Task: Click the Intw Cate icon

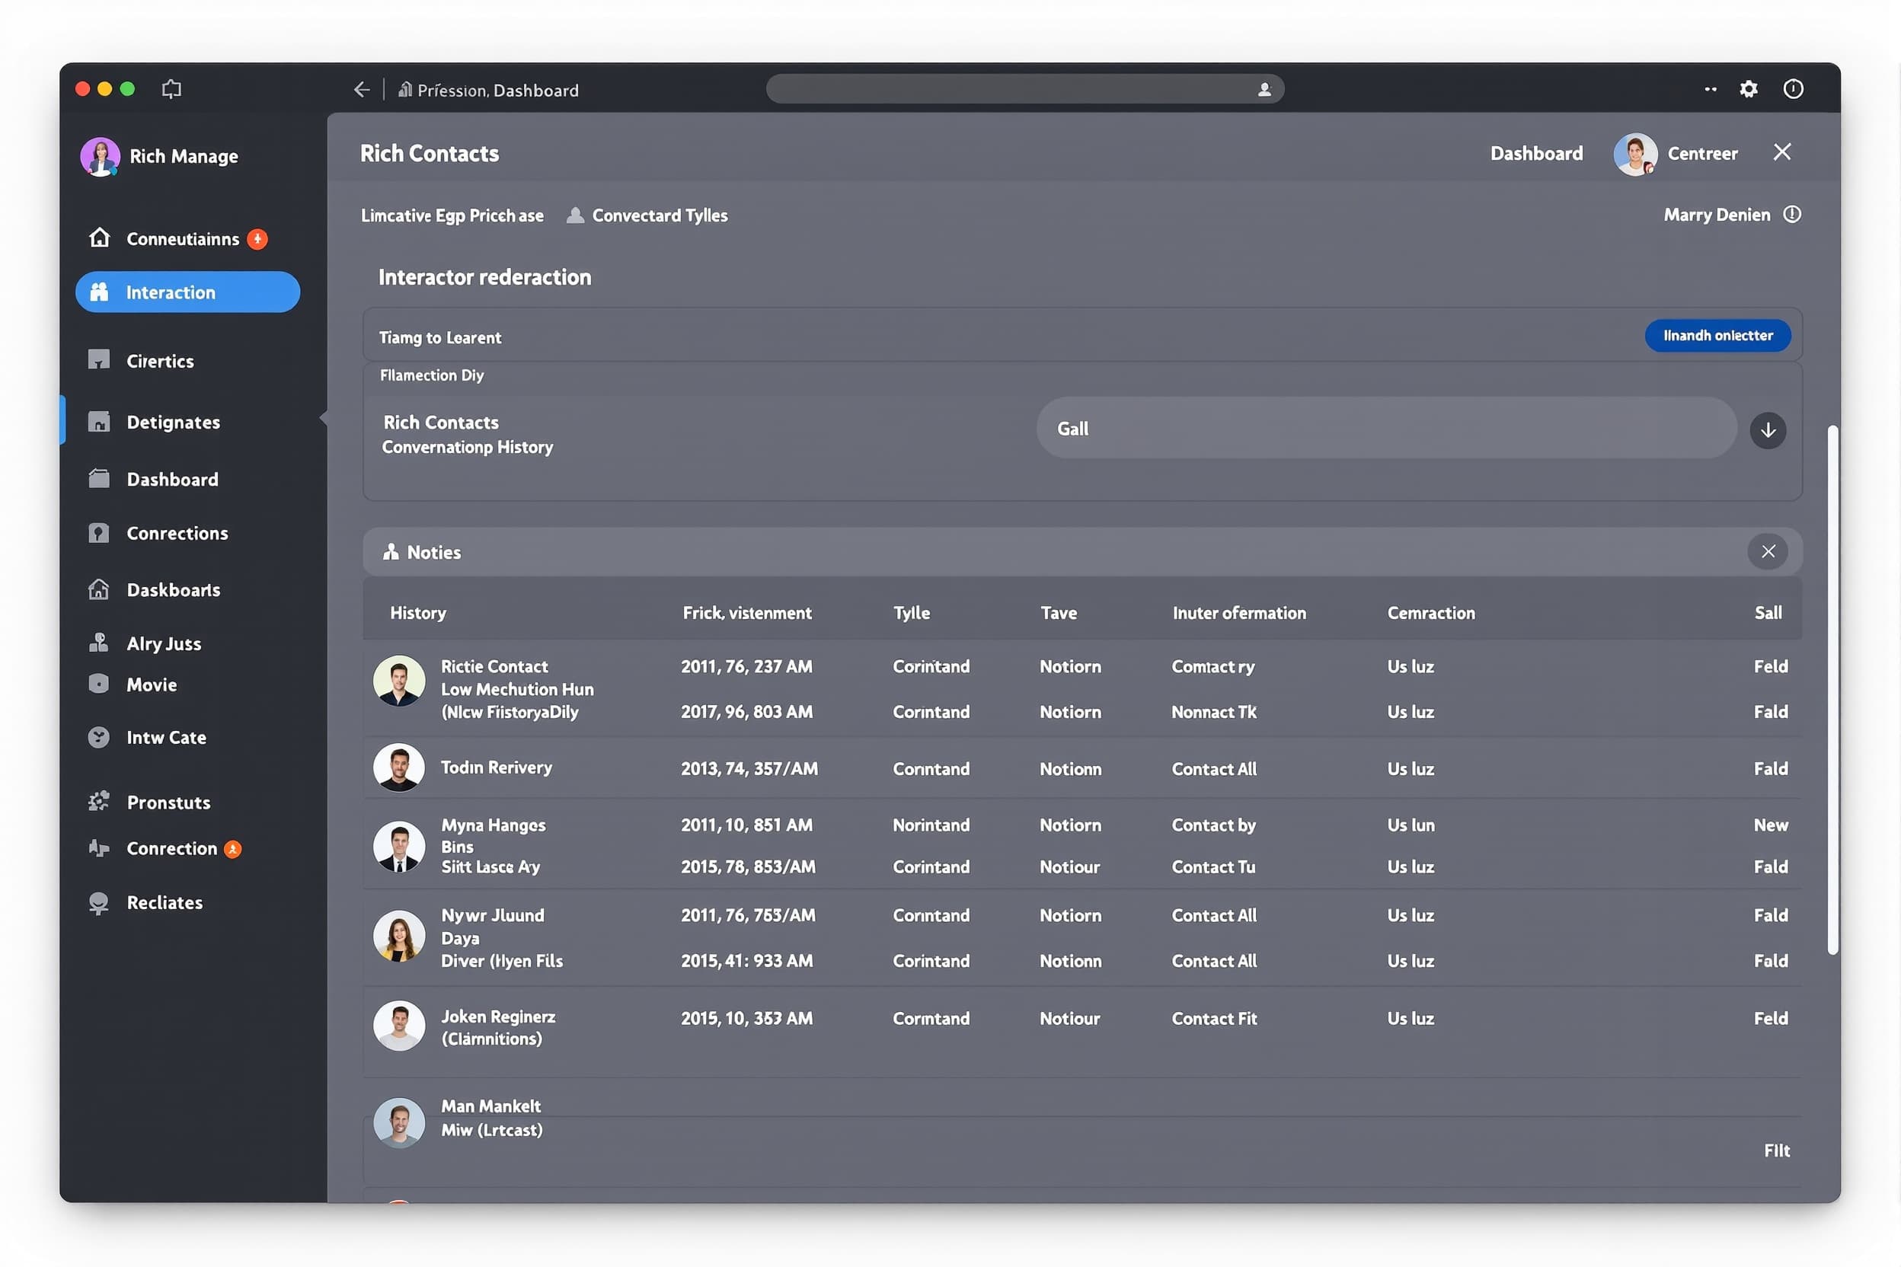Action: pos(98,737)
